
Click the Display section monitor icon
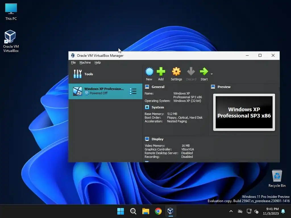click(x=147, y=139)
